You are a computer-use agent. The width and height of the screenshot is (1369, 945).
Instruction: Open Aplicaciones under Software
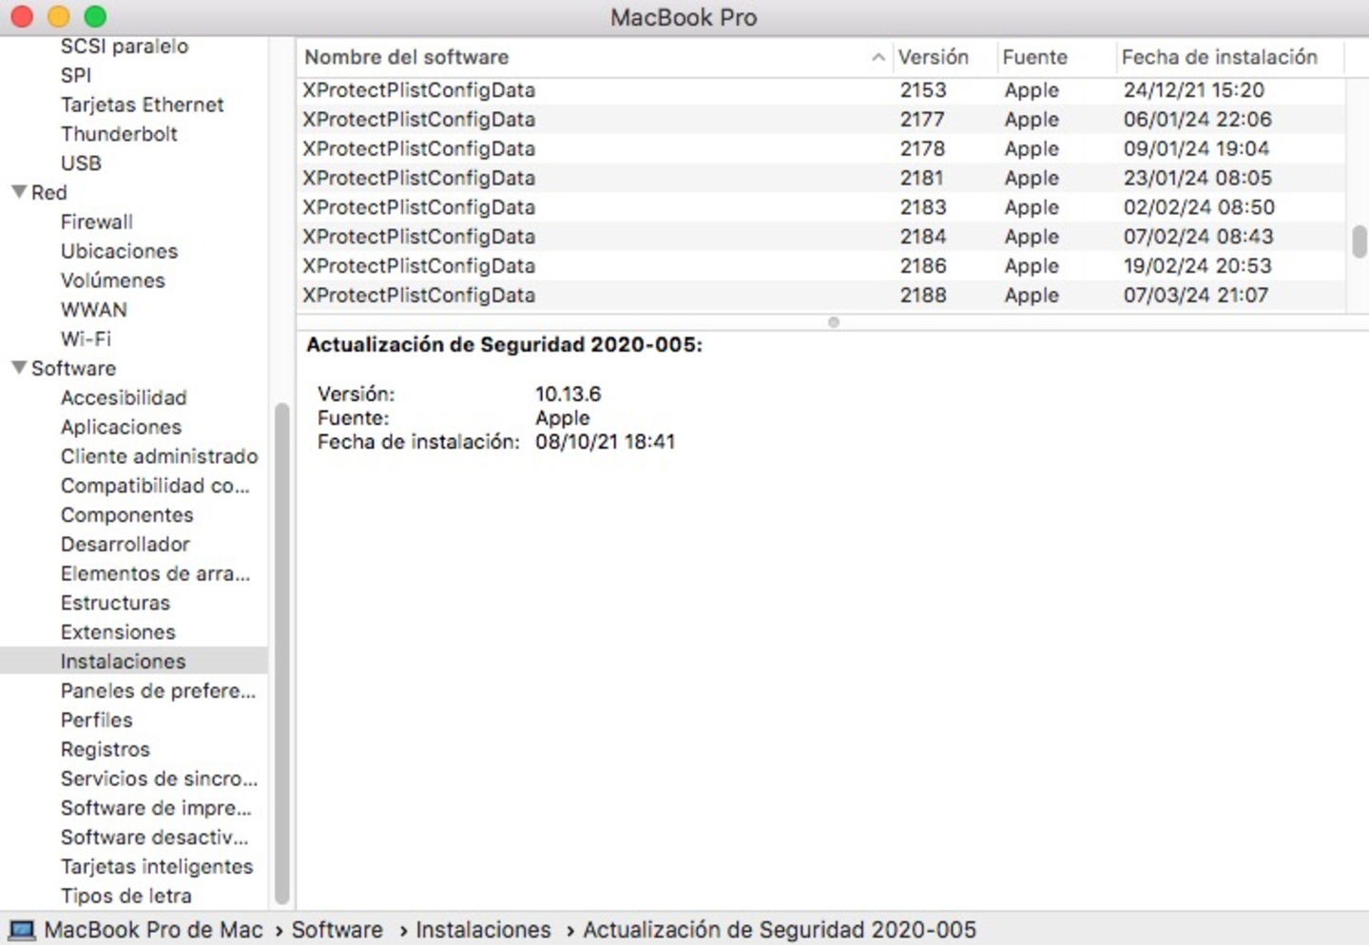121,427
